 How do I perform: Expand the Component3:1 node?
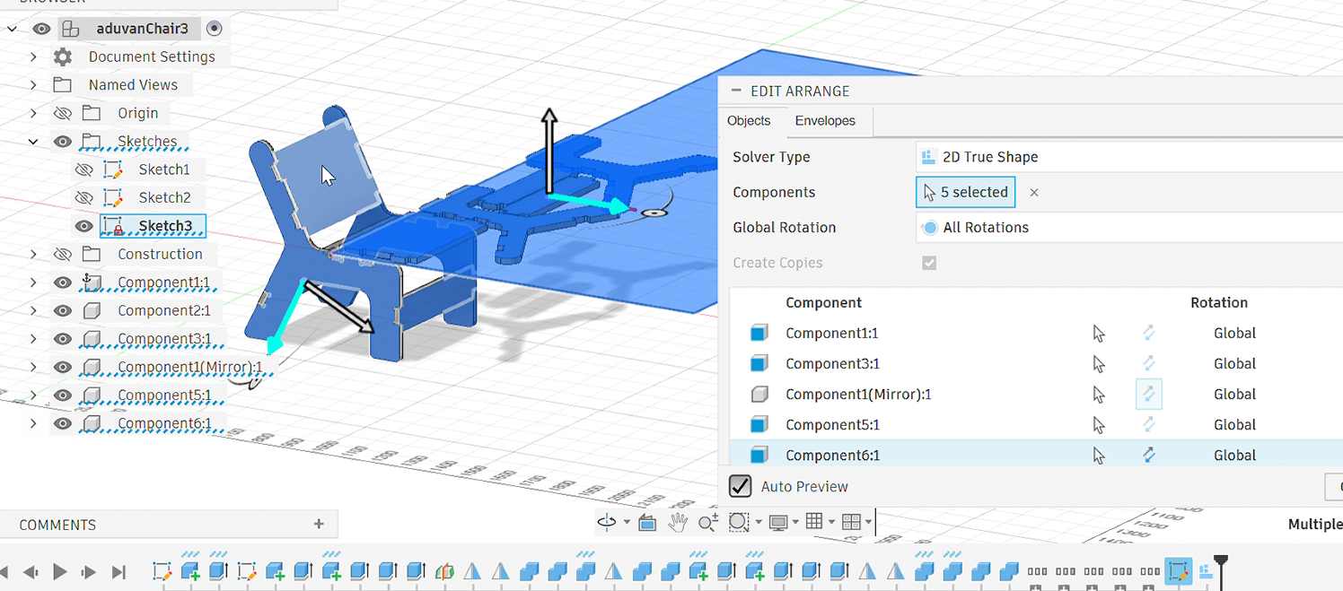click(33, 339)
